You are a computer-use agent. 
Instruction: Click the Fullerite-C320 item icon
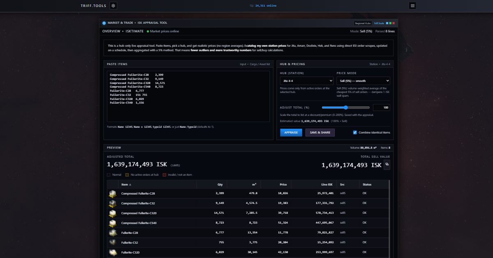click(113, 252)
